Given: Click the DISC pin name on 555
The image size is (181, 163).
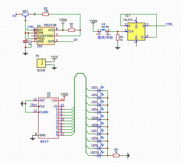Looking at the screenshot, I should click(x=50, y=36).
